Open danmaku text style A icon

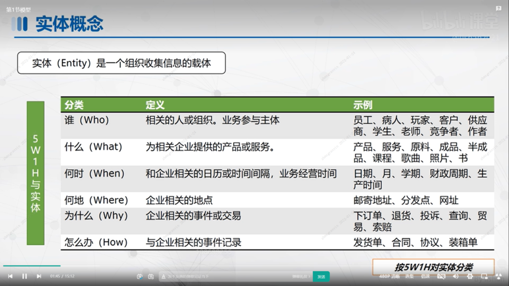(x=163, y=277)
